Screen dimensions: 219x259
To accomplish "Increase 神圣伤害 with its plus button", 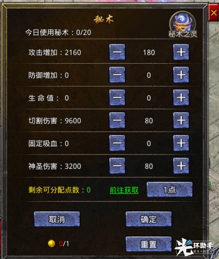I will 181,166.
